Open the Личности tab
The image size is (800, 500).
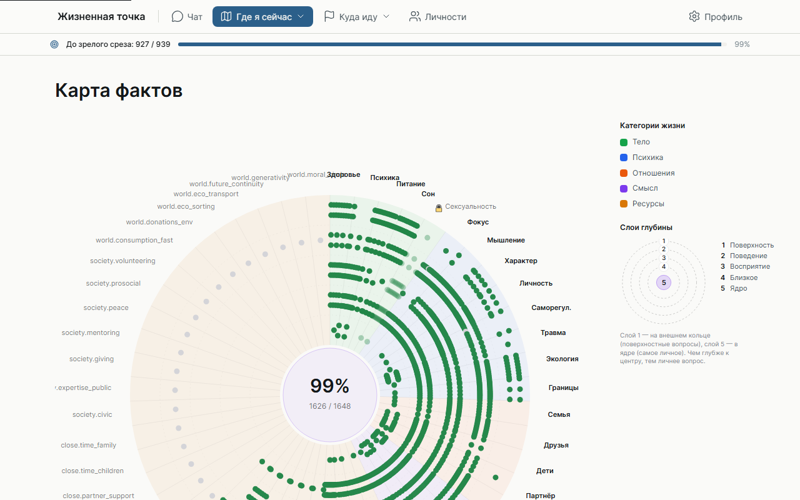437,17
